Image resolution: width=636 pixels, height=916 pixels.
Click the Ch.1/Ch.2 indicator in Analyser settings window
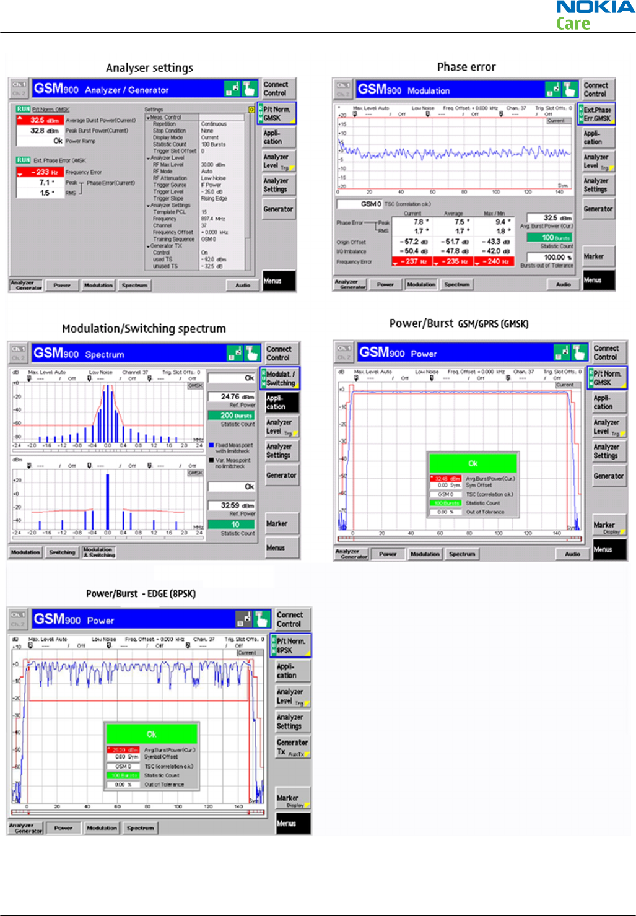tap(20, 89)
